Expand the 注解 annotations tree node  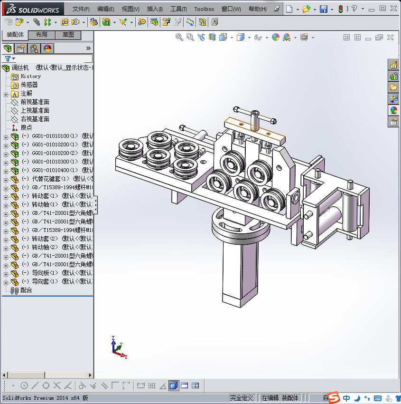[6, 95]
